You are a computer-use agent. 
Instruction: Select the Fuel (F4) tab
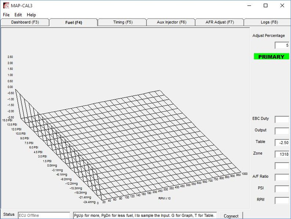(x=74, y=22)
